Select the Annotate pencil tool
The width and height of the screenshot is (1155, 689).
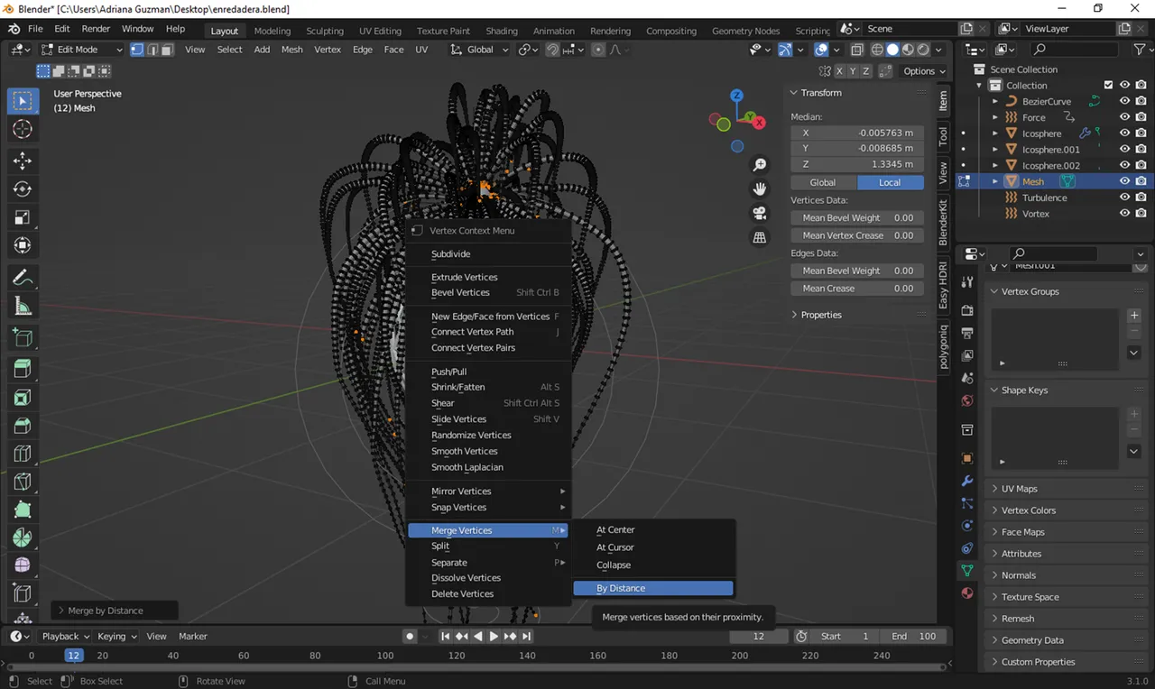[23, 278]
